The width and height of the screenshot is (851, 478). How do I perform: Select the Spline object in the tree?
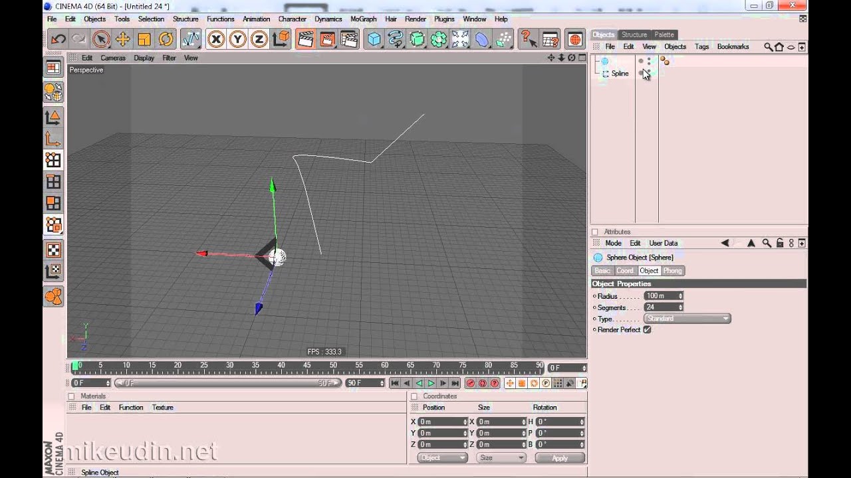coord(620,74)
